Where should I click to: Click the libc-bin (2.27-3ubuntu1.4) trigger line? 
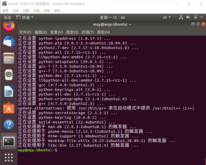coord(78,145)
